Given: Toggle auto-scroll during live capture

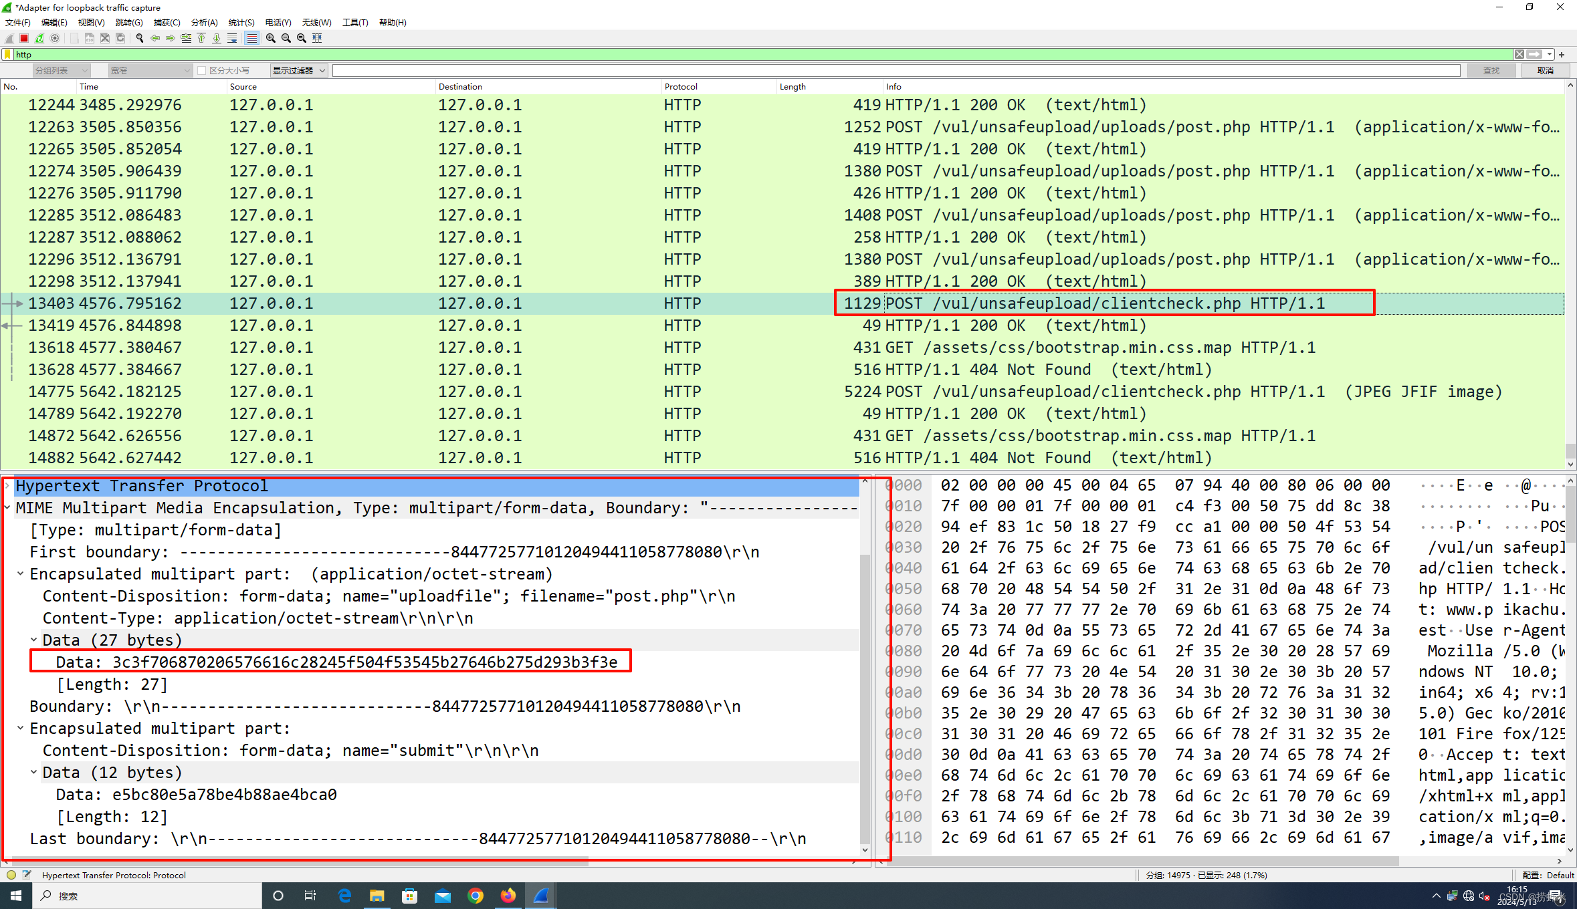Looking at the screenshot, I should pyautogui.click(x=232, y=38).
